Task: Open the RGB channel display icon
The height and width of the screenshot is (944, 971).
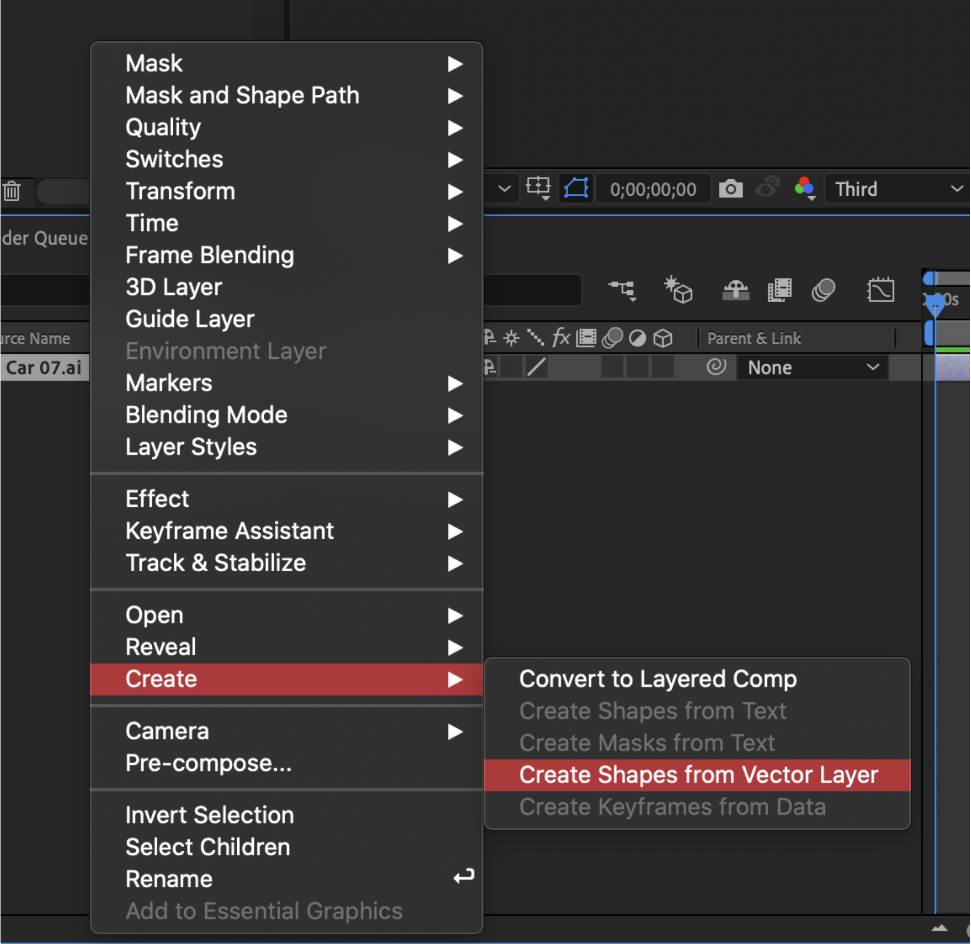Action: coord(805,189)
